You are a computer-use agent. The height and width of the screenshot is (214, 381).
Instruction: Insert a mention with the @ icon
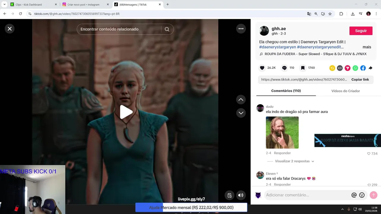tap(354, 195)
